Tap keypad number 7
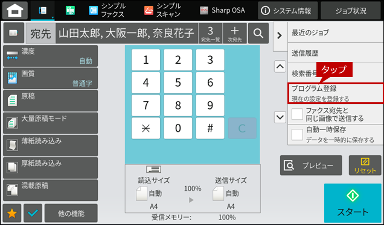 coord(146,105)
